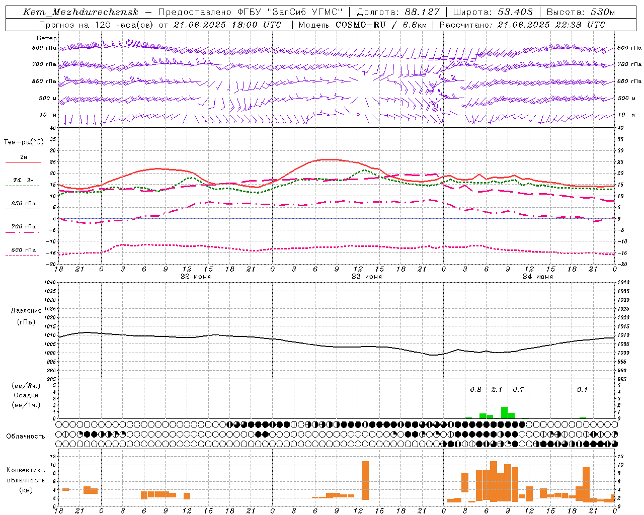Click the red solid line sample under "2м"

pos(23,162)
